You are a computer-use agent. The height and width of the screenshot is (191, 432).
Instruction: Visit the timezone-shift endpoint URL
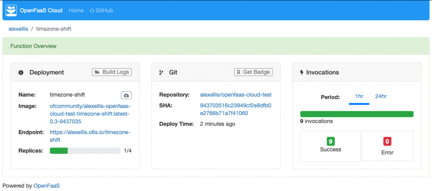[x=90, y=136]
